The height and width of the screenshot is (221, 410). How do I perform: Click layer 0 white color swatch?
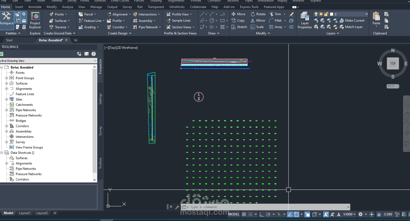tap(332, 14)
